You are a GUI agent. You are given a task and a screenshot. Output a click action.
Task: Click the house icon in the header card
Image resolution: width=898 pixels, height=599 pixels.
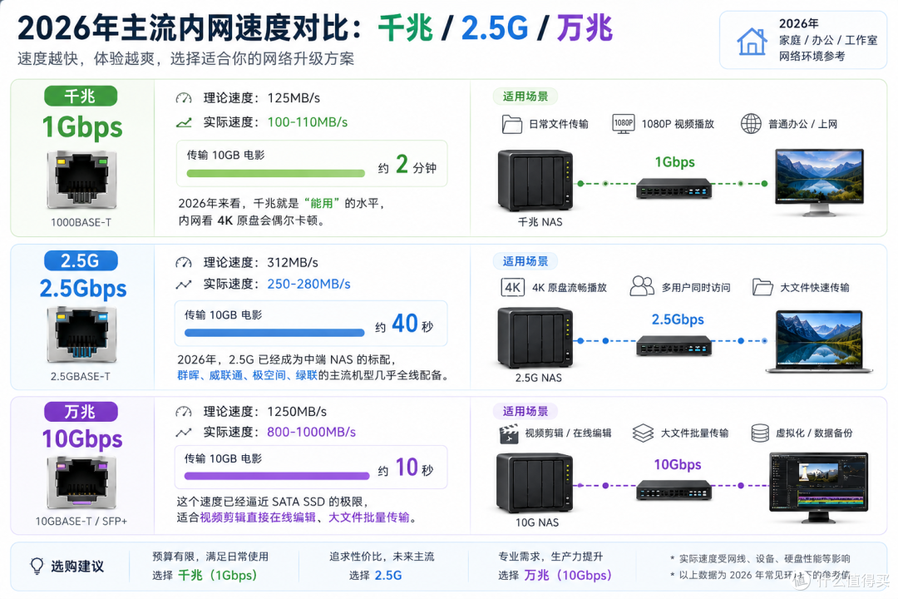[752, 42]
